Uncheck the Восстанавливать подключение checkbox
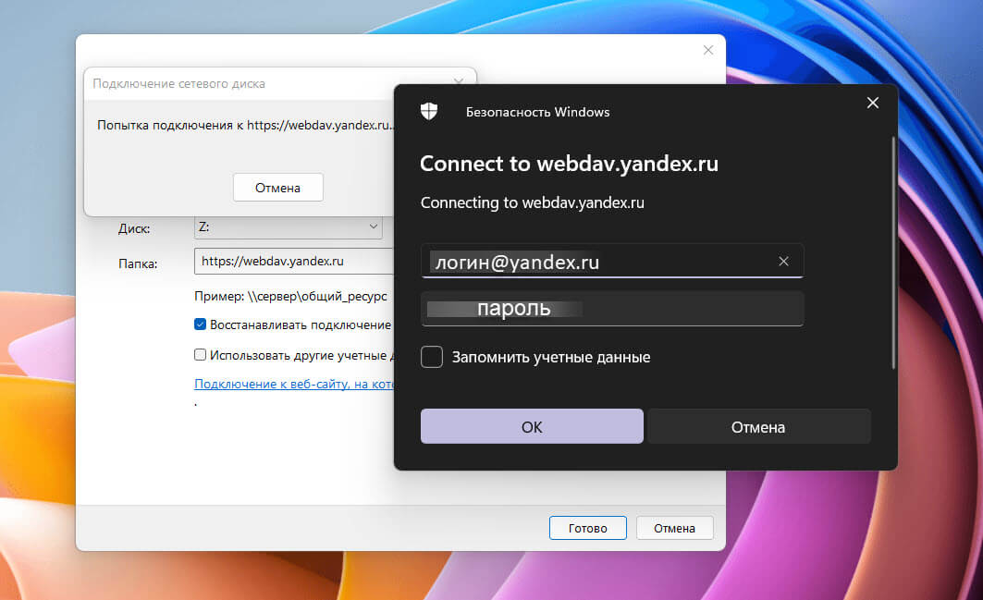Image resolution: width=983 pixels, height=600 pixels. [200, 324]
